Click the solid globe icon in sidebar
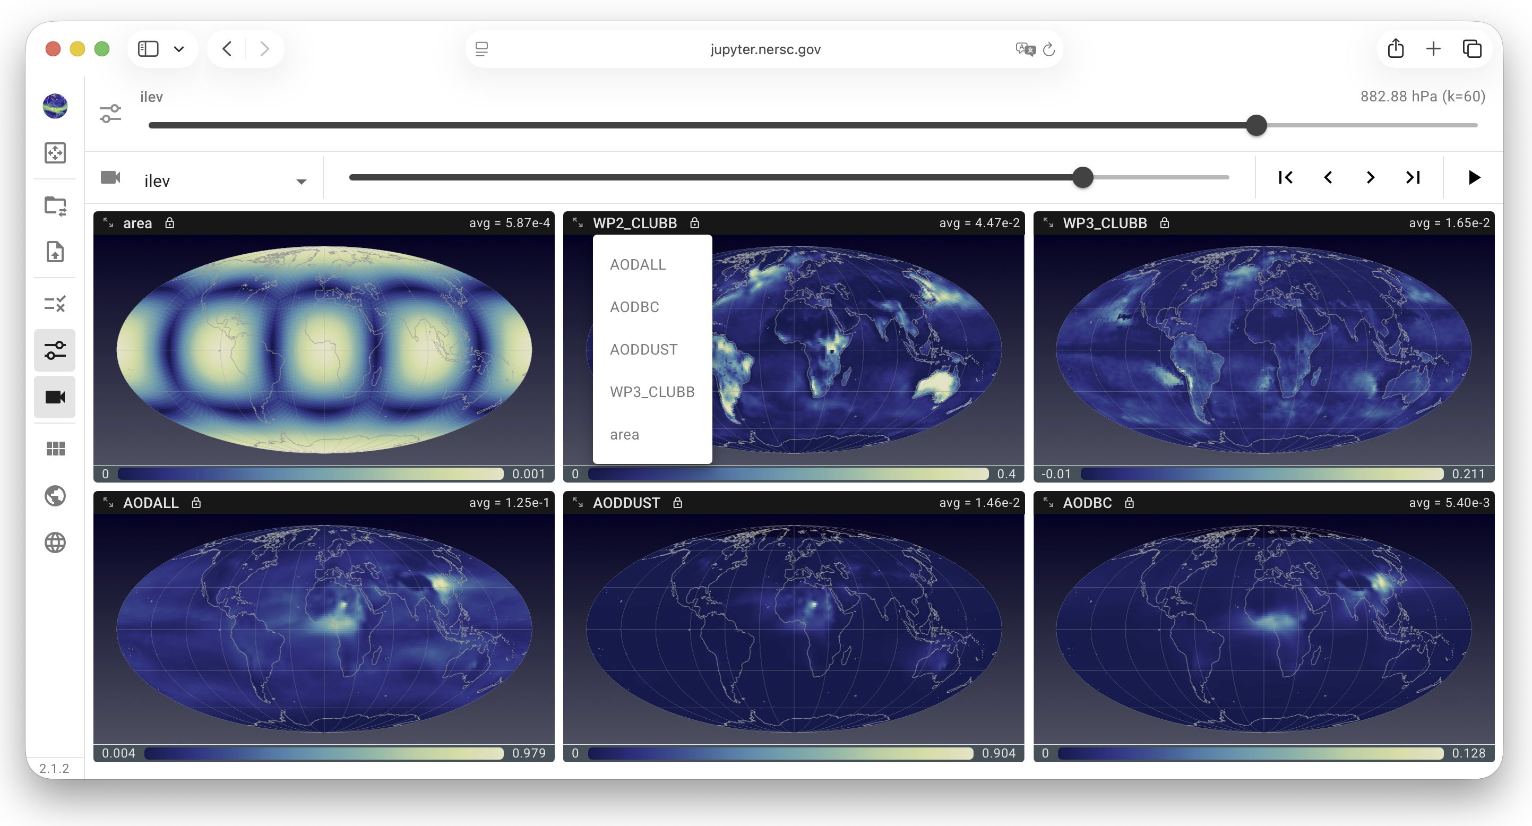The height and width of the screenshot is (826, 1532). pos(55,495)
